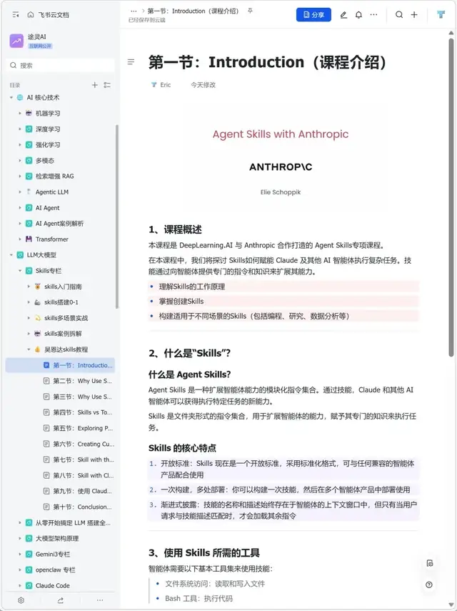Open settings gear at sidebar bottom
Screen dimensions: 457x611
[21, 600]
